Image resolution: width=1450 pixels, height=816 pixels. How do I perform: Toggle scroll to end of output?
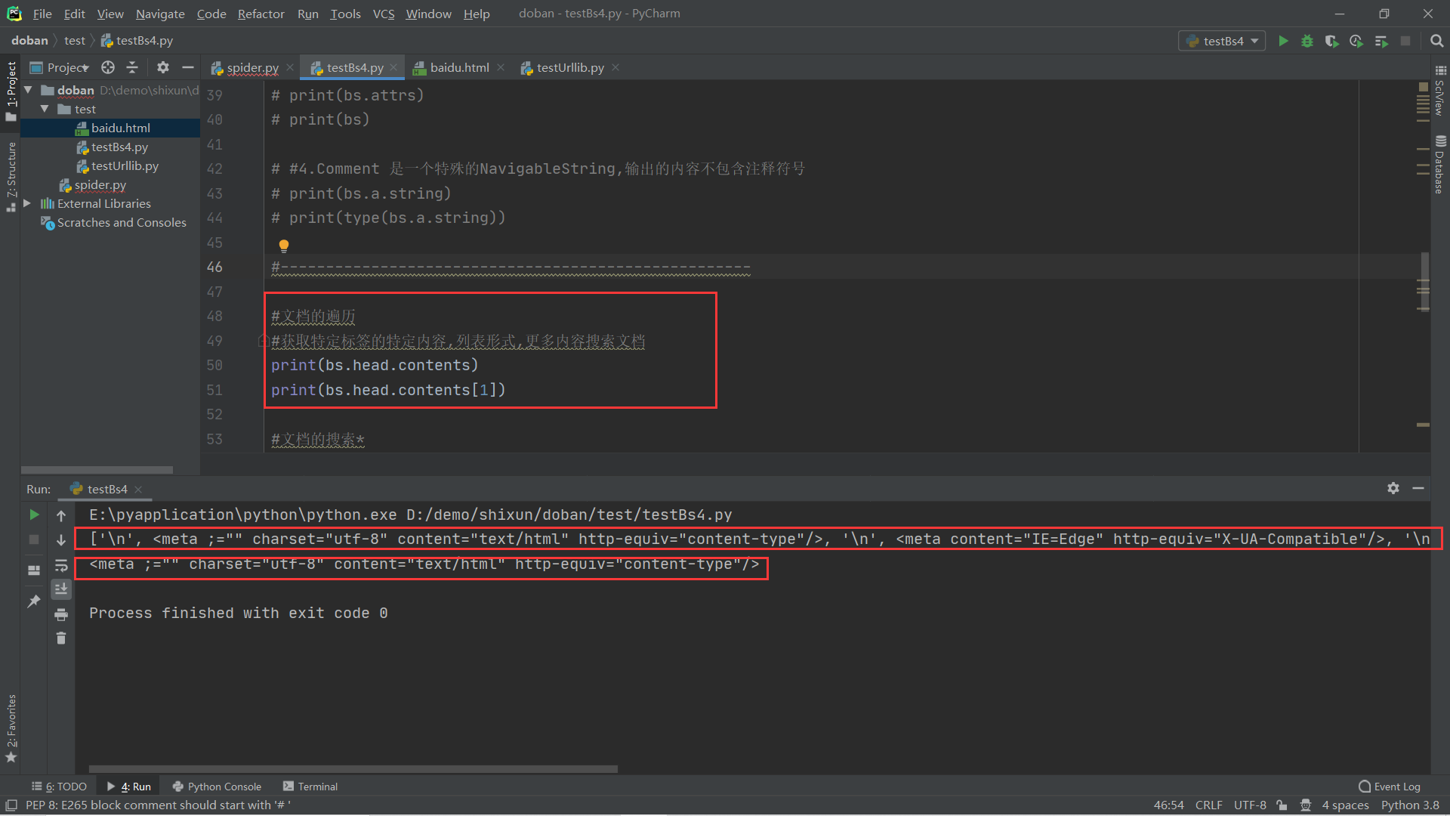(61, 589)
